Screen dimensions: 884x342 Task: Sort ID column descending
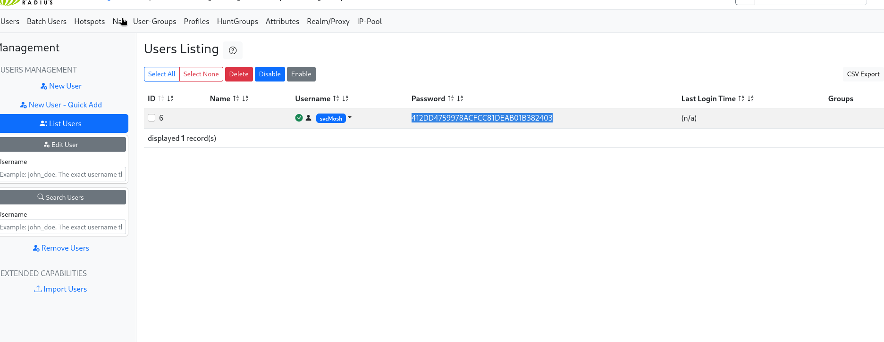[170, 98]
